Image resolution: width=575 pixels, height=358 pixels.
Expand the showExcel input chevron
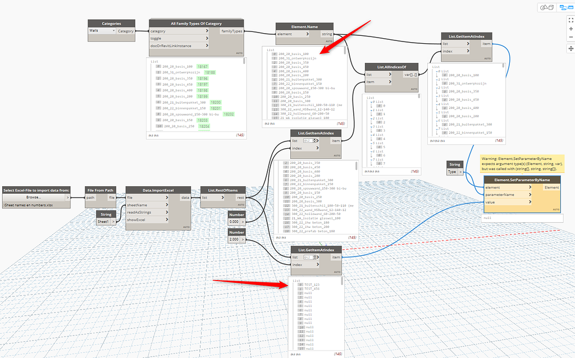[x=167, y=220]
